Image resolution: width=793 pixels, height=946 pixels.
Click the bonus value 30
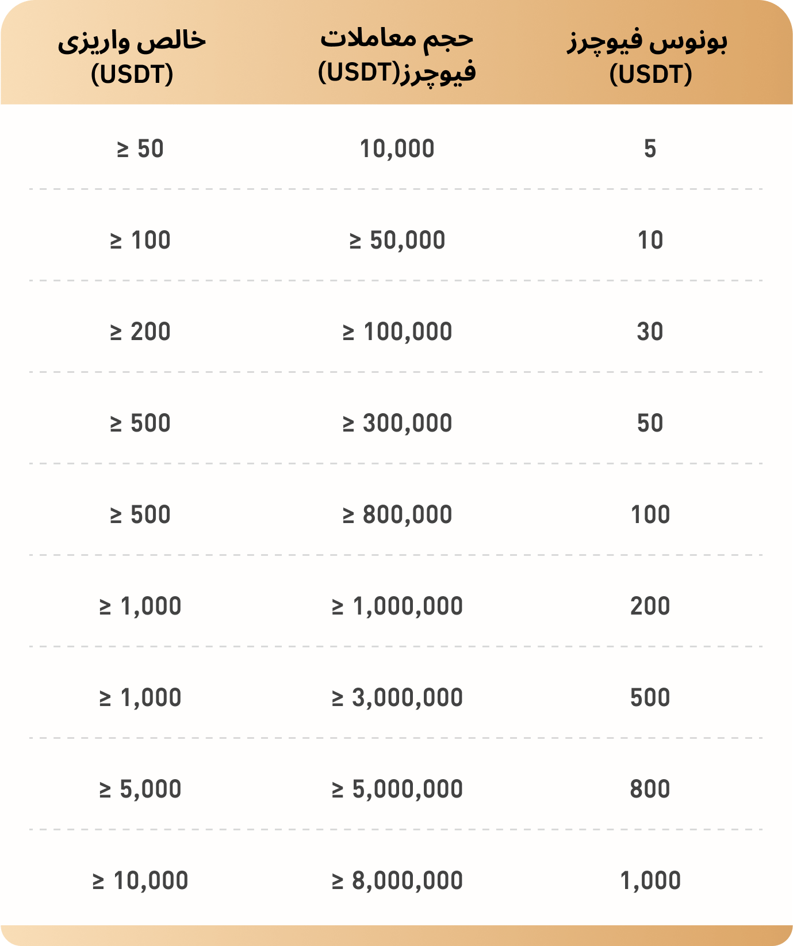650,332
